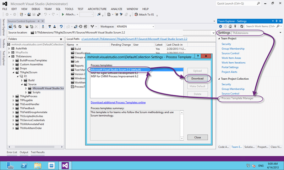Click the New Project toolbar icon
This screenshot has width=284, height=170.
(21, 15)
